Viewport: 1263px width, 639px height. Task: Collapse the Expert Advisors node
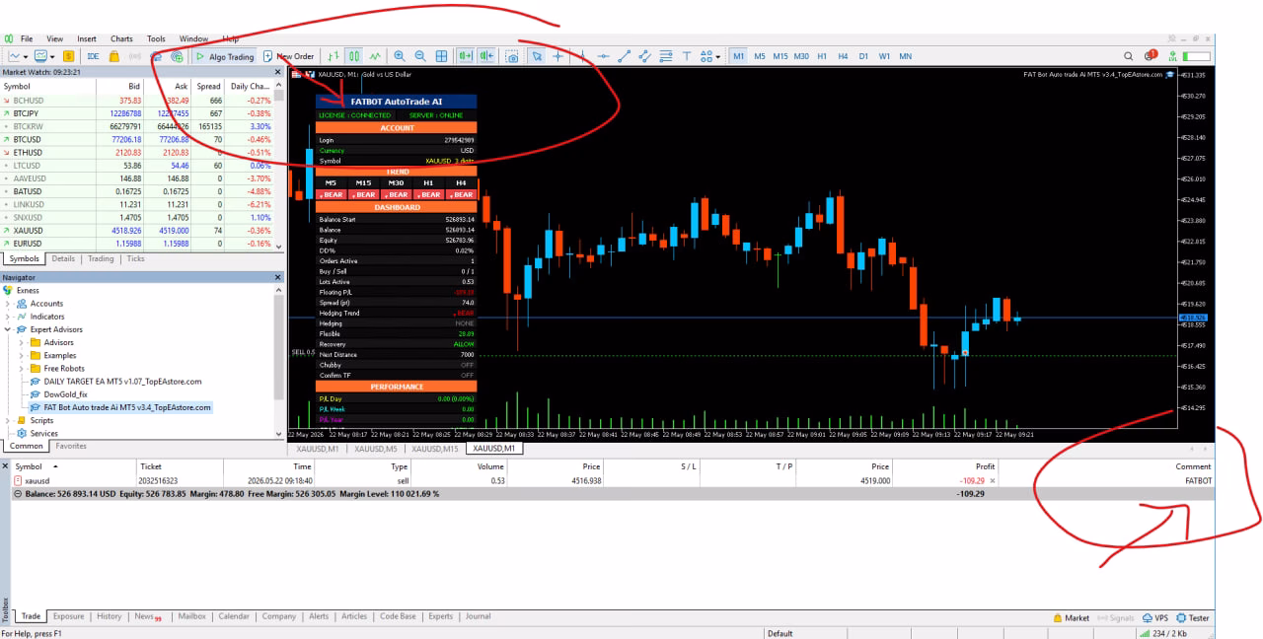point(9,329)
